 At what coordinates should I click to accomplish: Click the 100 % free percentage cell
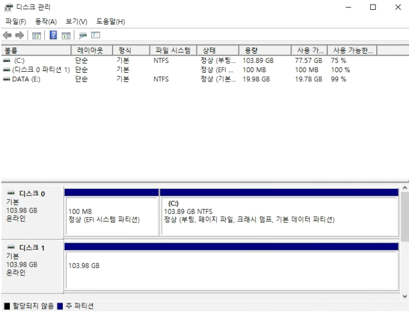point(340,70)
